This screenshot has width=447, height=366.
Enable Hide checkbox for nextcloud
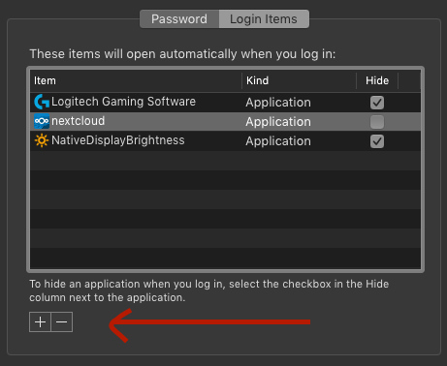(x=377, y=122)
